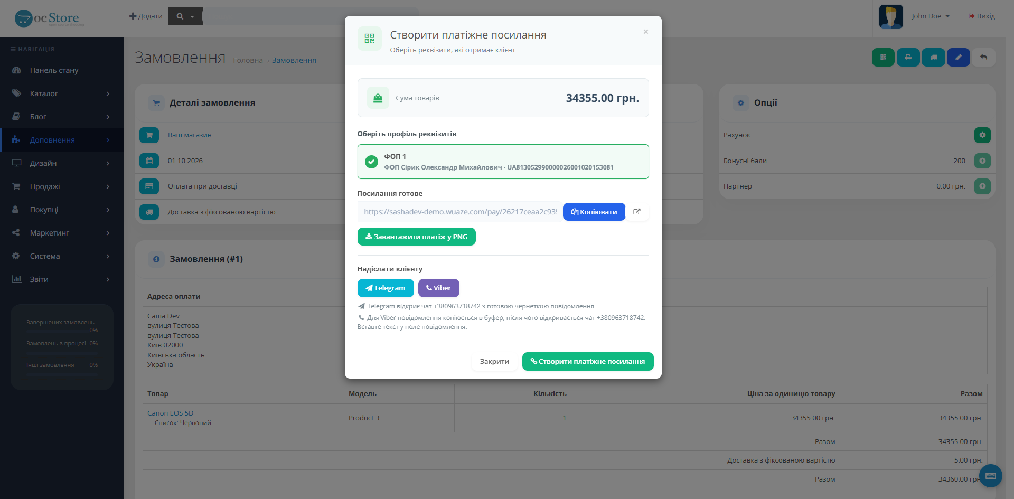
Task: Click Закрити to dismiss the dialog
Action: [x=494, y=362]
